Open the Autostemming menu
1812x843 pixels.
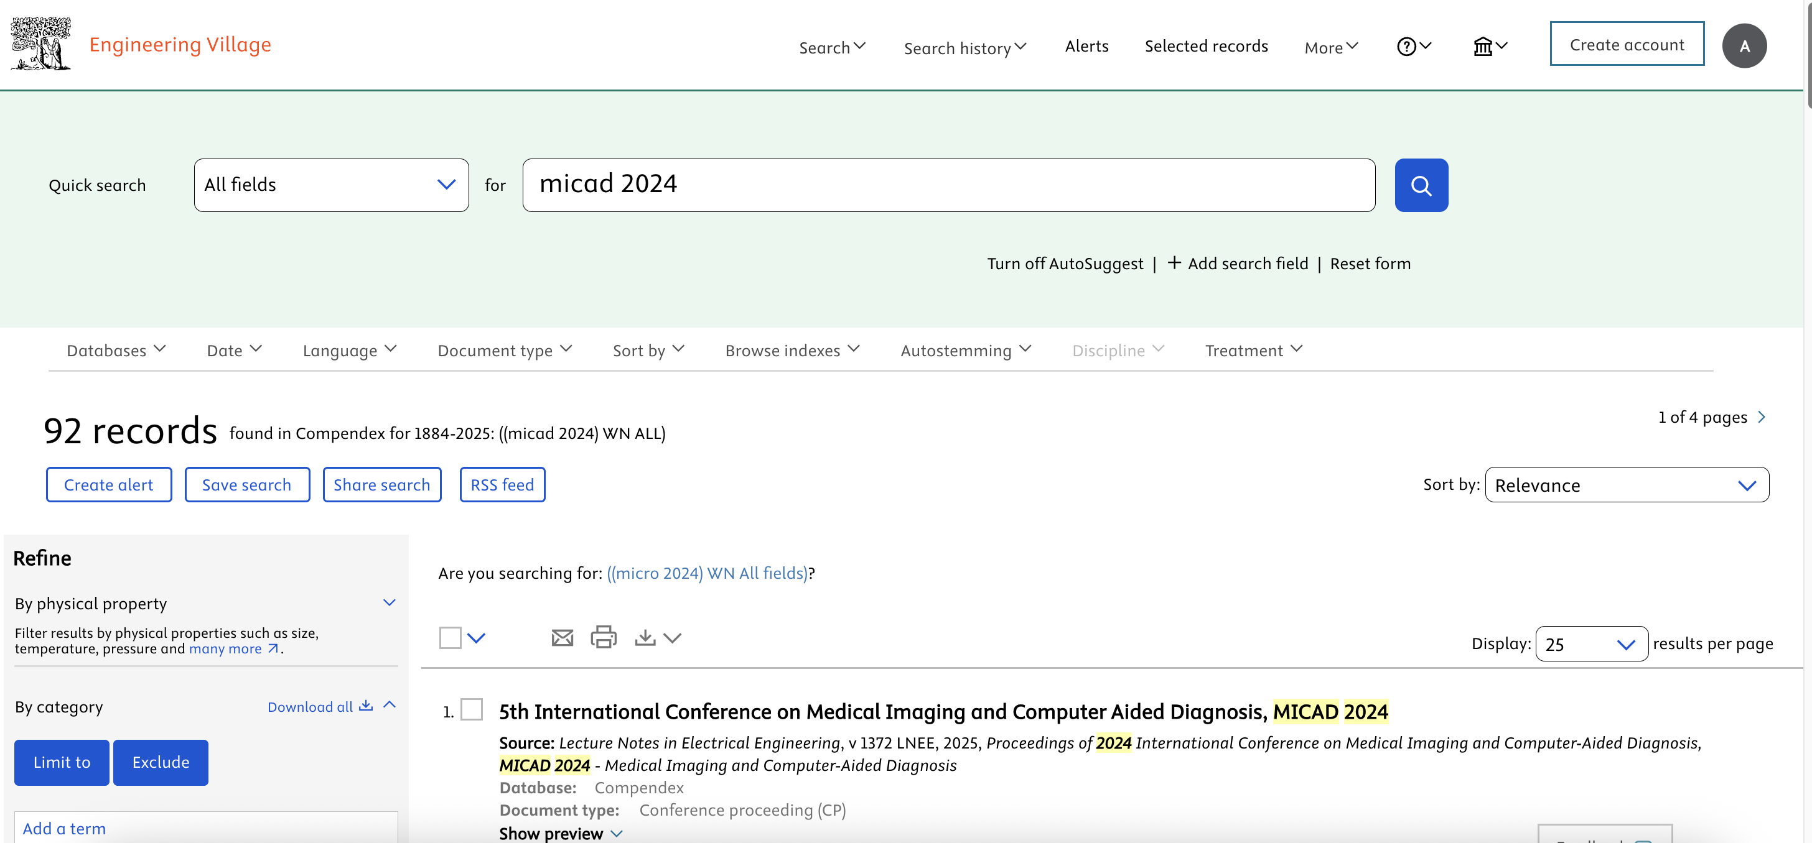[966, 350]
